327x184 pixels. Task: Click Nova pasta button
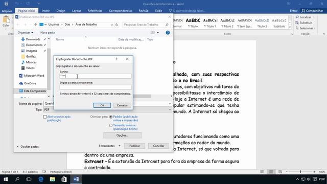48,33
